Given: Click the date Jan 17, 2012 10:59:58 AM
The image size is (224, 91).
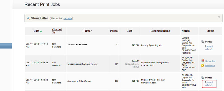Looking at the screenshot, I should (37, 64).
